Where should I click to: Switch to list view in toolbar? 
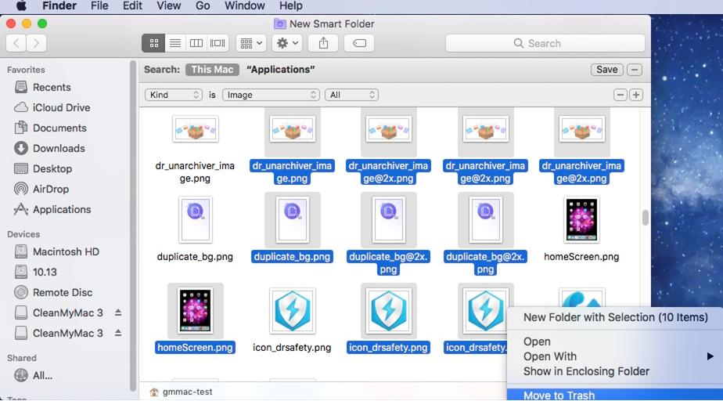175,43
